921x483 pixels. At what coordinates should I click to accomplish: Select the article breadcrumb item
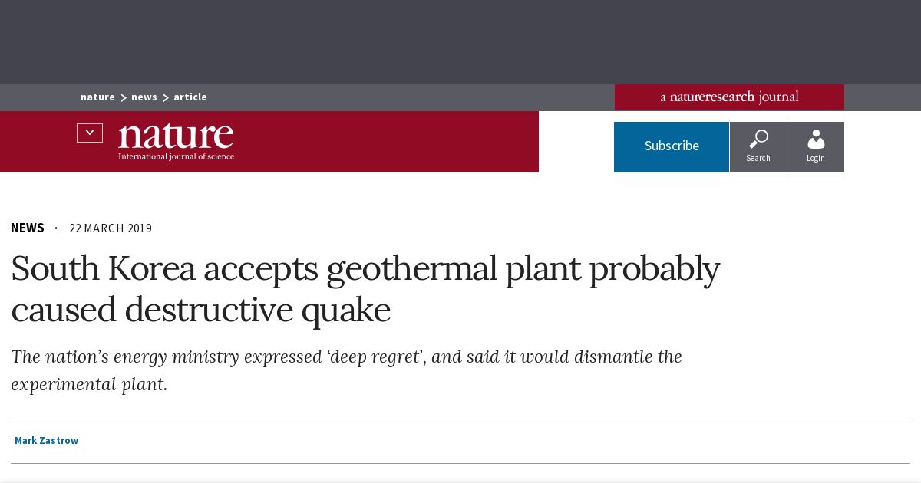click(190, 97)
